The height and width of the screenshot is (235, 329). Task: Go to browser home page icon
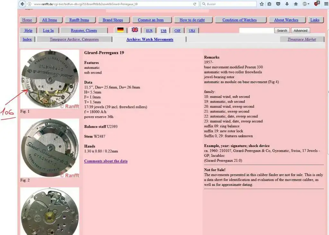[x=296, y=4]
